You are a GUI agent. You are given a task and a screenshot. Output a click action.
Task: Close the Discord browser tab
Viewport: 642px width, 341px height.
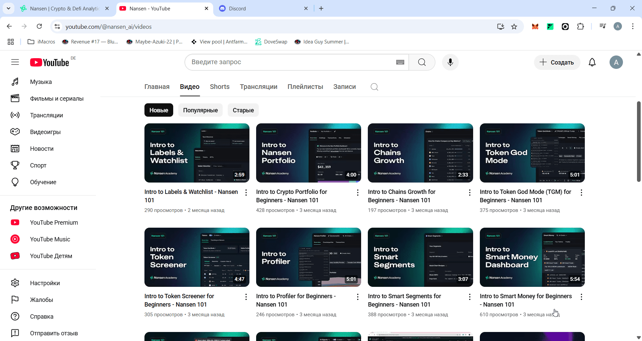(306, 9)
